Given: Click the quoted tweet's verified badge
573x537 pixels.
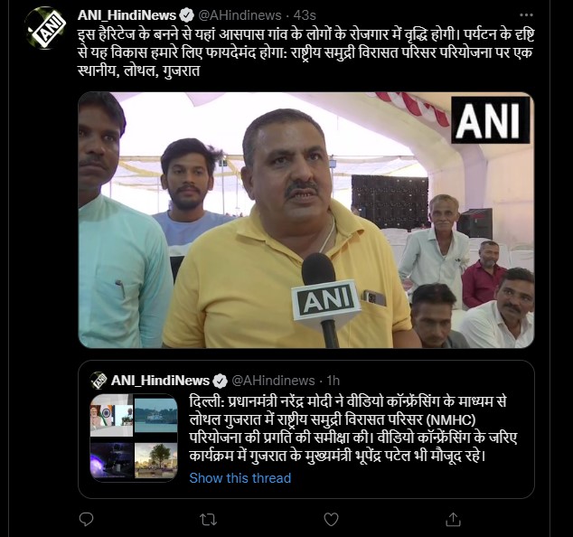Looking at the screenshot, I should point(220,381).
